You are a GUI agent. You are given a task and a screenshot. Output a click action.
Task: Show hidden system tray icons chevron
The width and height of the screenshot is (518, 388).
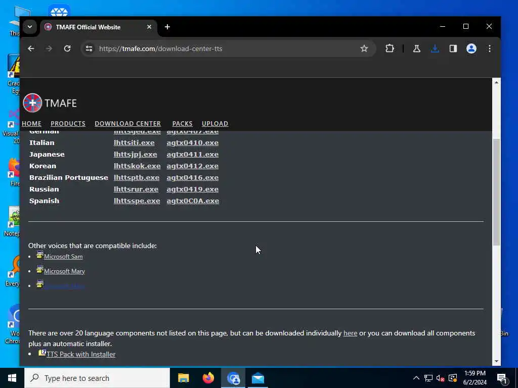pos(416,378)
